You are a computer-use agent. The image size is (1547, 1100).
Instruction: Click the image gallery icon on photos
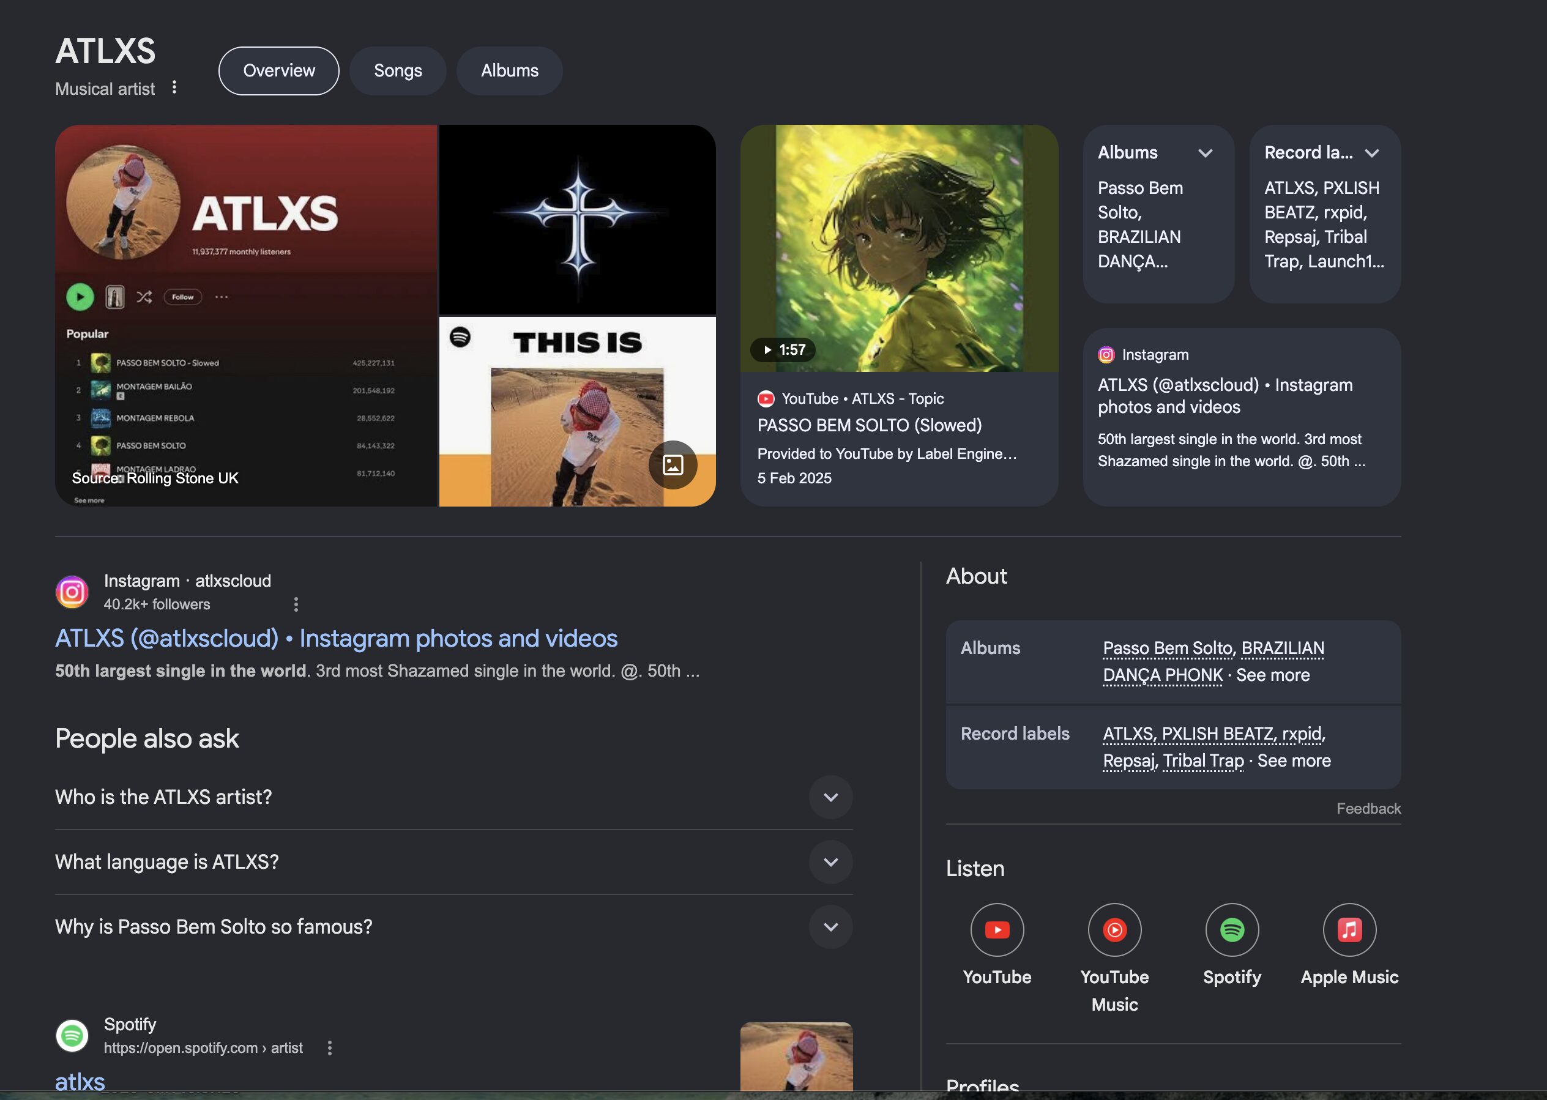(x=673, y=465)
